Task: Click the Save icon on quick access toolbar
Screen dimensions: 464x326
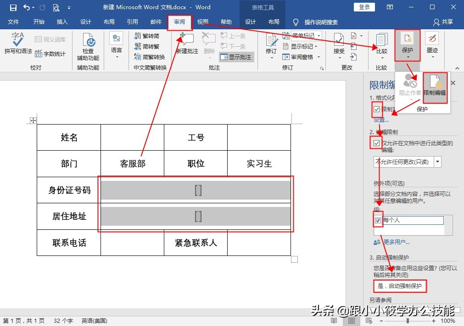Action: (12, 7)
